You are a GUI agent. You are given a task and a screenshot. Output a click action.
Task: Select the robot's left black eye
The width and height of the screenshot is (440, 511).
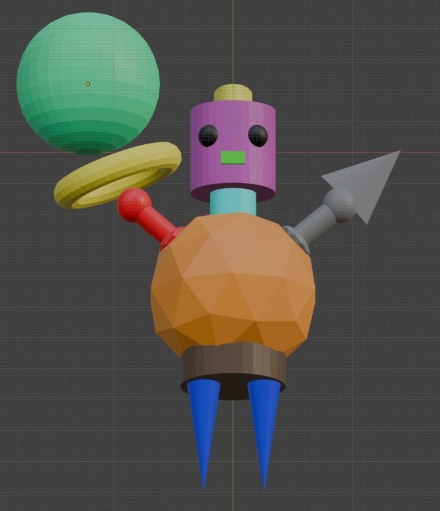pos(208,136)
